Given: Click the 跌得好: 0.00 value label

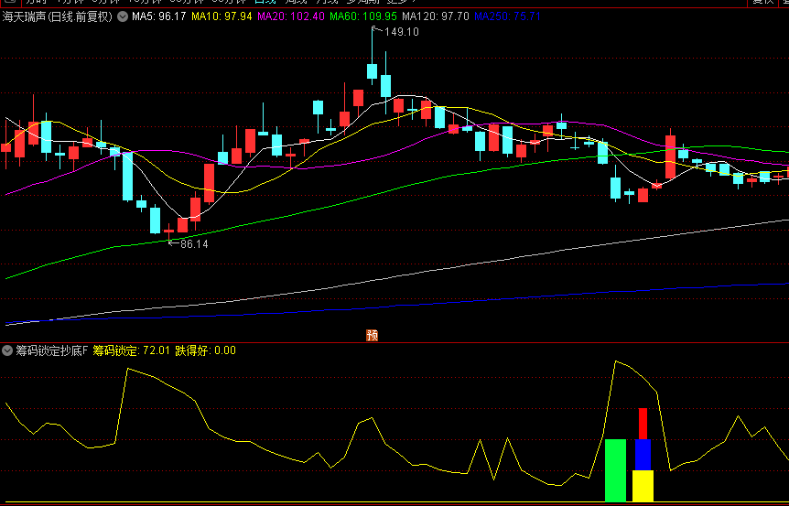Looking at the screenshot, I should point(205,350).
